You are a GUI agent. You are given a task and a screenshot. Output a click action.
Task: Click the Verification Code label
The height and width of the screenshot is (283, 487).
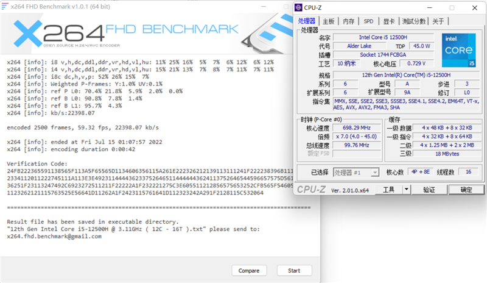pos(37,163)
